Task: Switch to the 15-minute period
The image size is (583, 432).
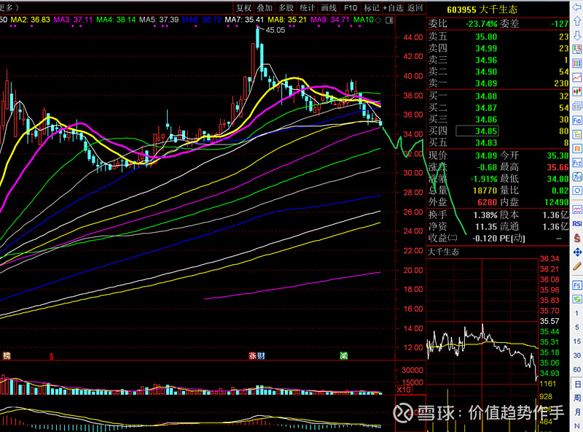Action: [x=577, y=341]
